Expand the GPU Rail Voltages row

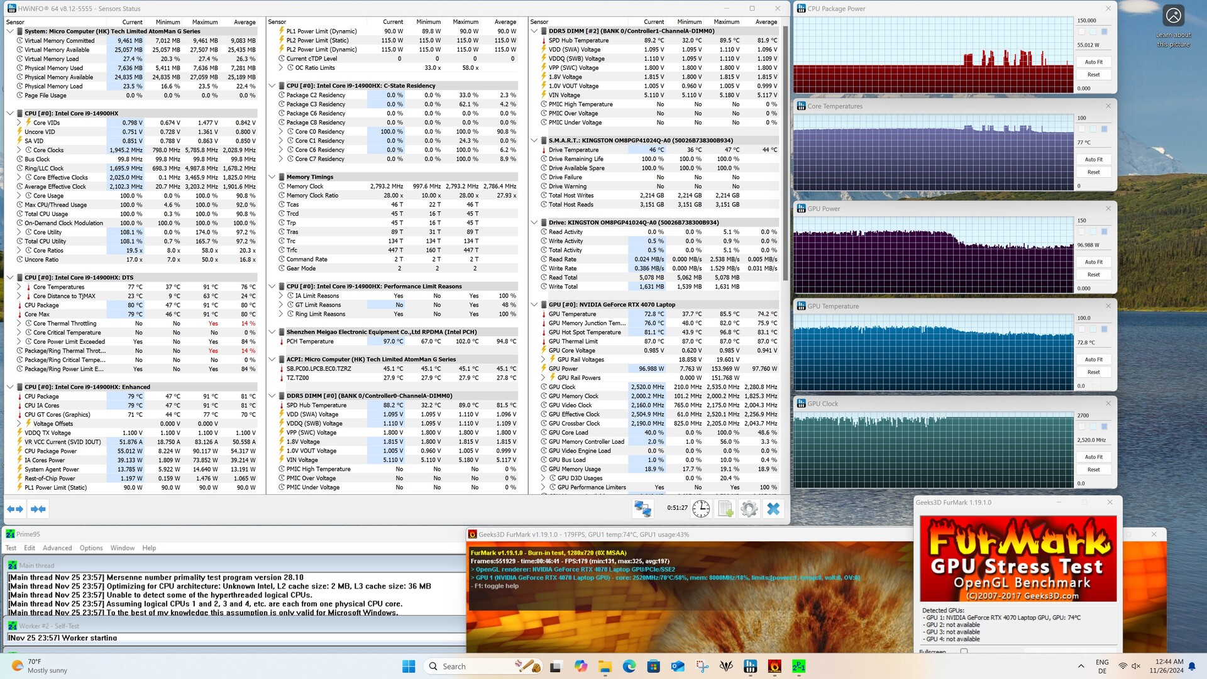(x=543, y=360)
